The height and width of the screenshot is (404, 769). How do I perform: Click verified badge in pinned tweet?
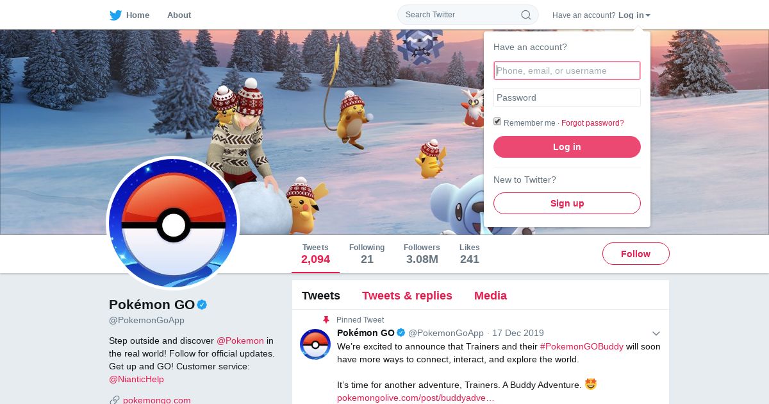pos(401,333)
